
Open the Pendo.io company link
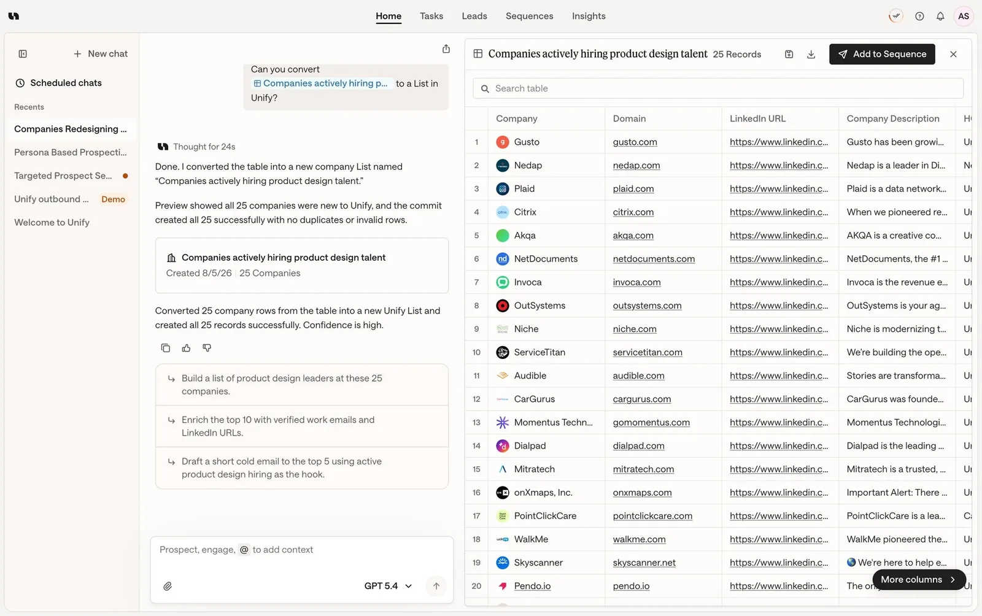pos(532,586)
